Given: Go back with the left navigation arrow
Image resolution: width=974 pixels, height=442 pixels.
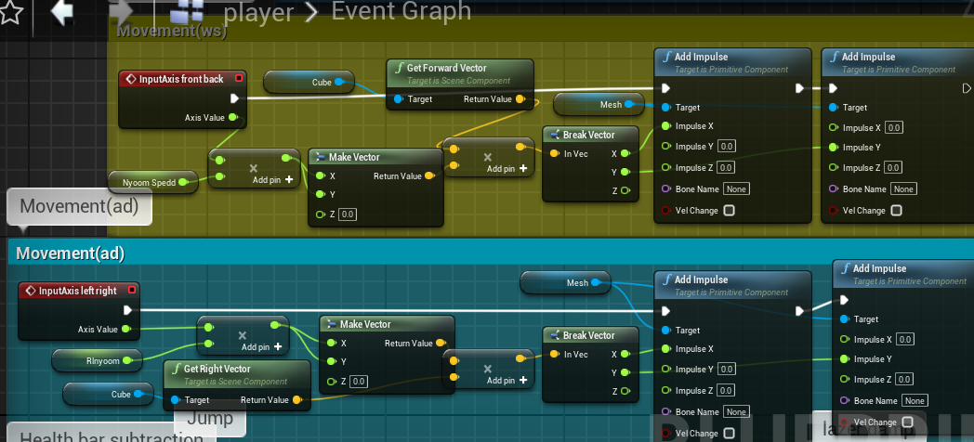Looking at the screenshot, I should (62, 12).
